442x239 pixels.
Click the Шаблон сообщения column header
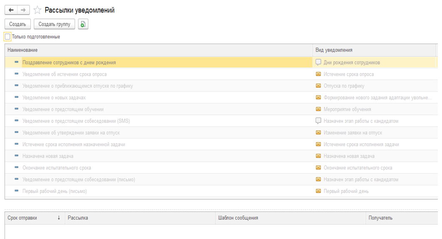pos(238,218)
